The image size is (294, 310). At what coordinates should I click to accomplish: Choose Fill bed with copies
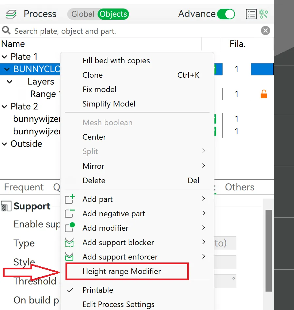click(116, 61)
